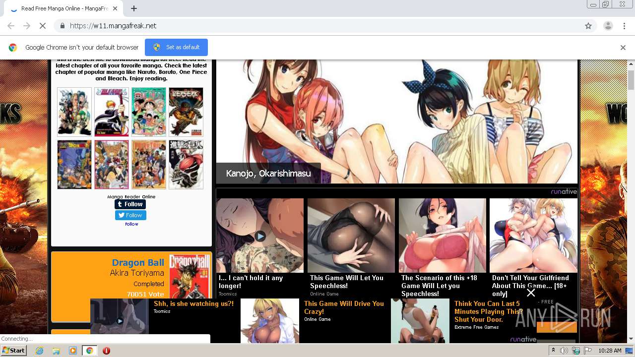Image resolution: width=635 pixels, height=357 pixels.
Task: Open File Explorer from taskbar
Action: (x=56, y=351)
